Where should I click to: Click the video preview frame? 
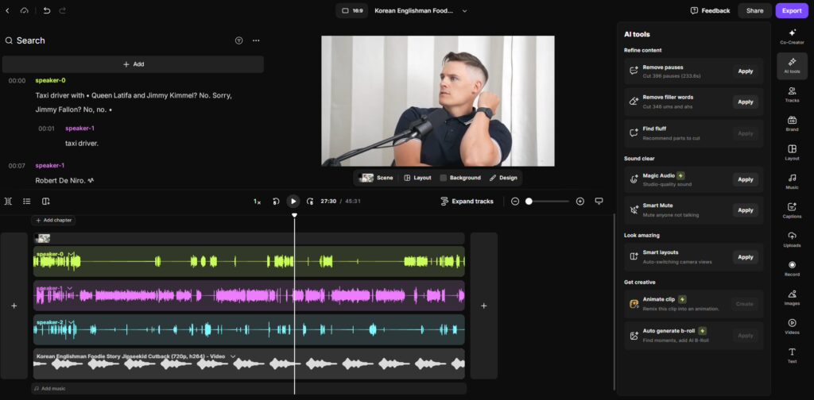(438, 101)
